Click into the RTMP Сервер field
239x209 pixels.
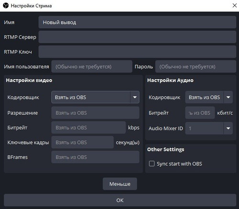137,37
